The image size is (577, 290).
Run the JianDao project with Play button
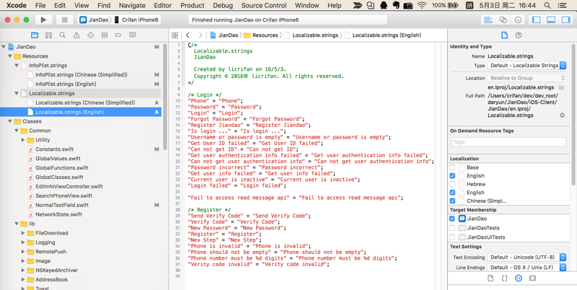point(43,20)
